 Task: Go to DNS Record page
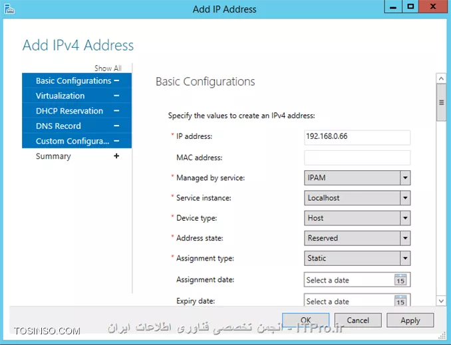click(76, 126)
